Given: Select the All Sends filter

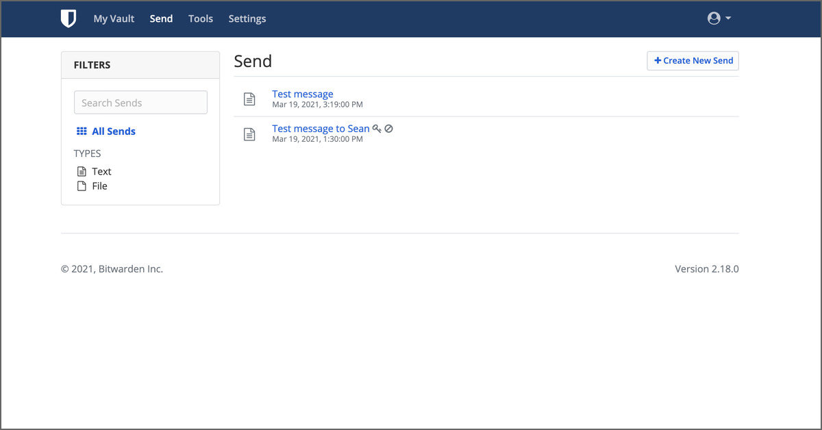Looking at the screenshot, I should pos(113,131).
